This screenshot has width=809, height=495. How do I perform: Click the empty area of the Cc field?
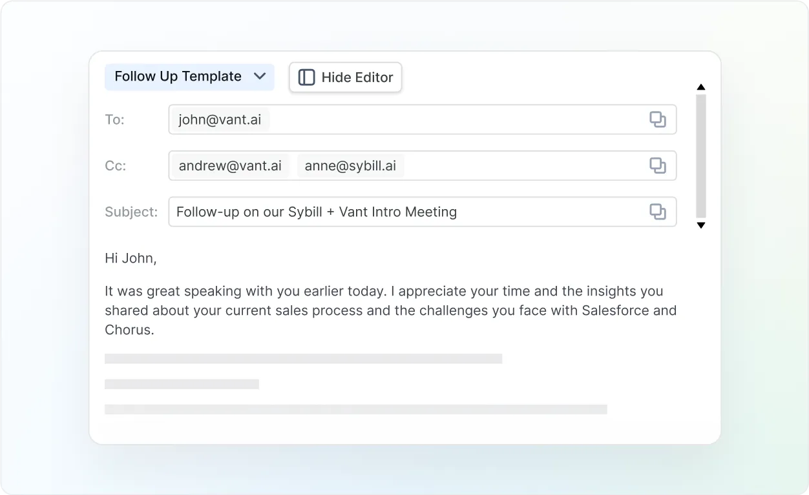click(x=526, y=166)
